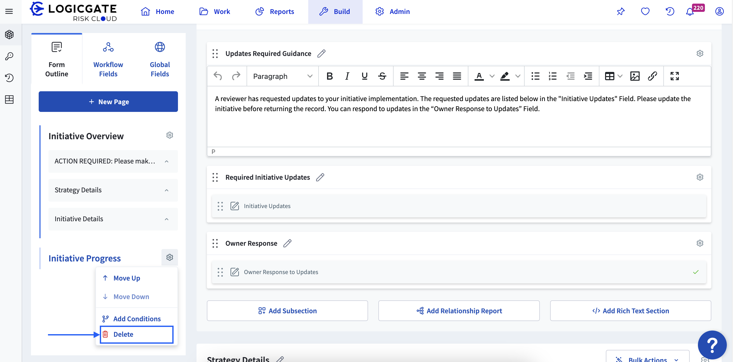Image resolution: width=733 pixels, height=362 pixels.
Task: Center align the text
Action: pos(422,76)
